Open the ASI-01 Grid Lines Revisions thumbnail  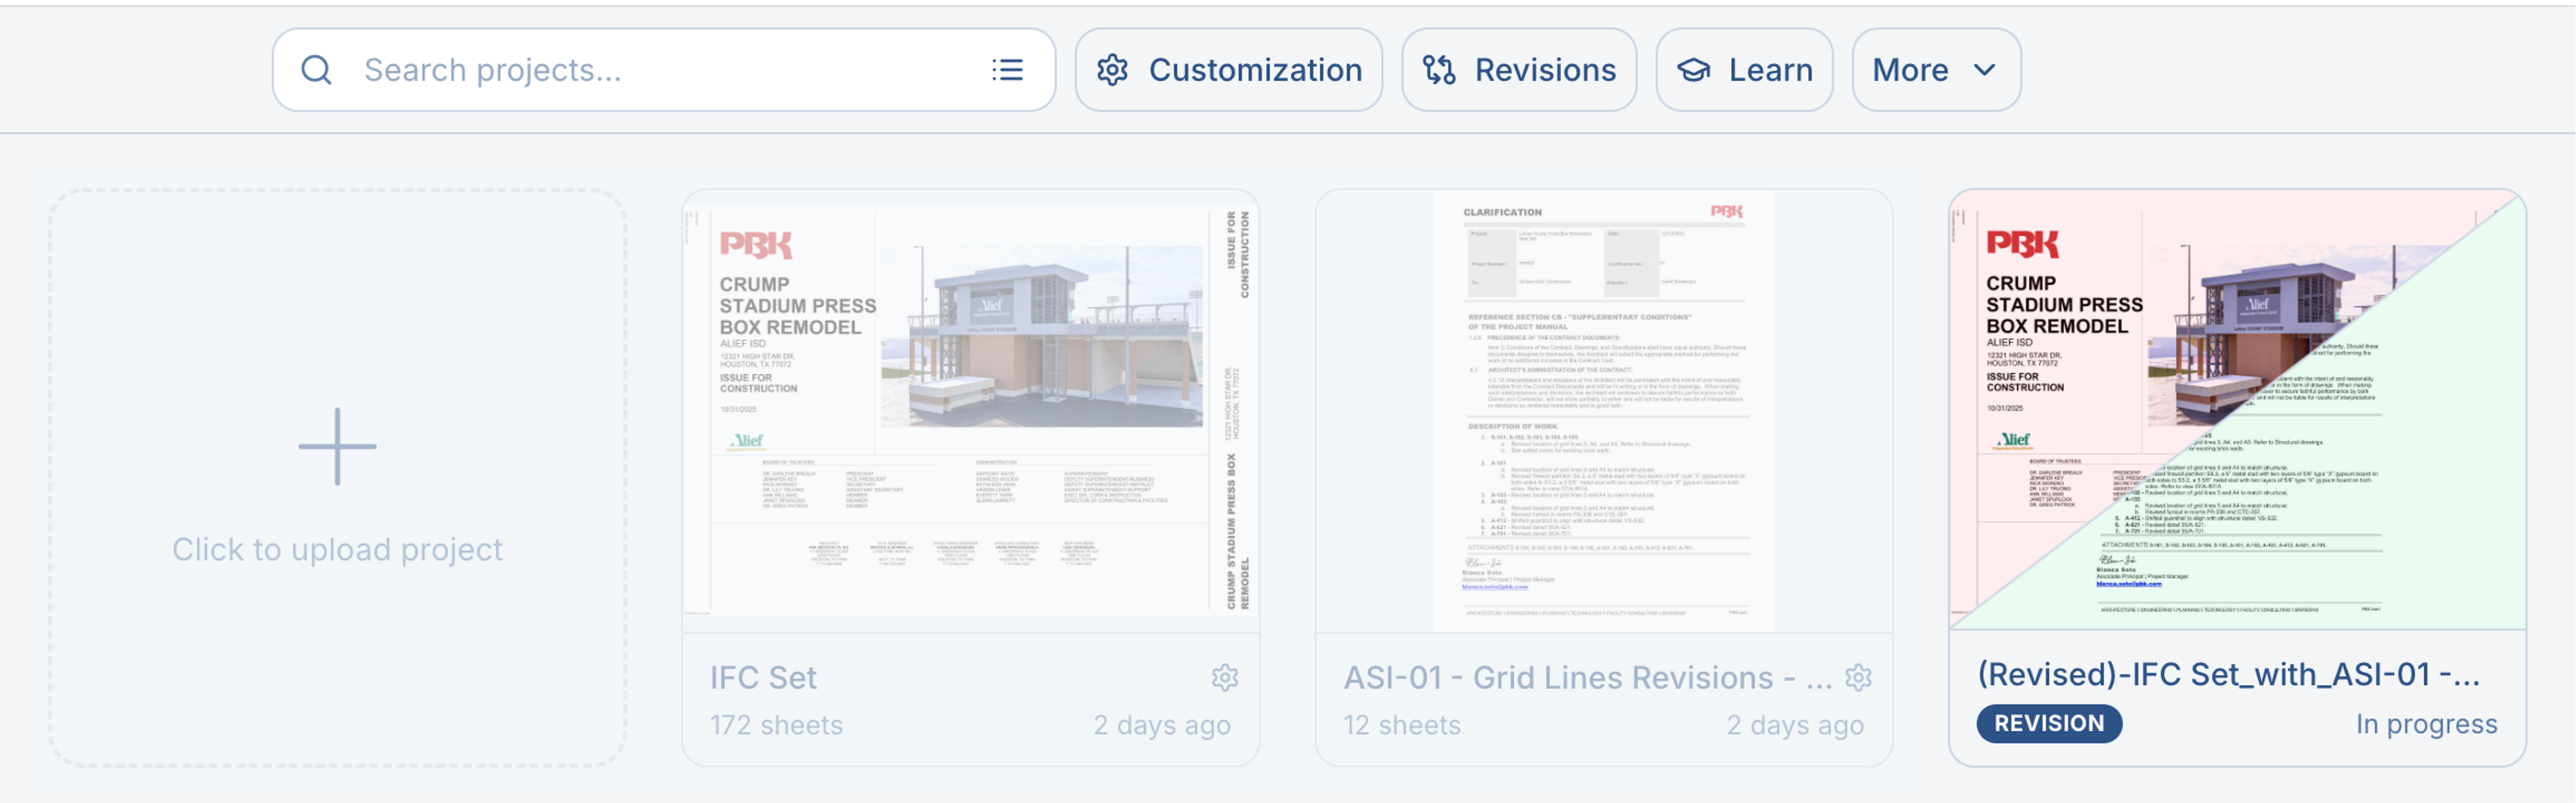[1603, 410]
